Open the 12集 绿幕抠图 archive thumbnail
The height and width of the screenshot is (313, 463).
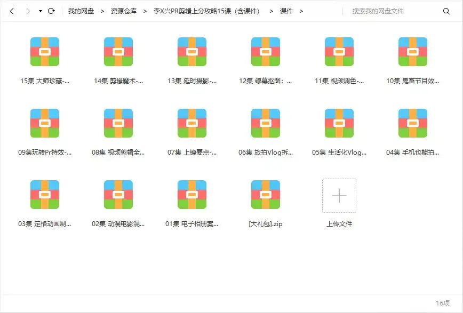(x=265, y=51)
